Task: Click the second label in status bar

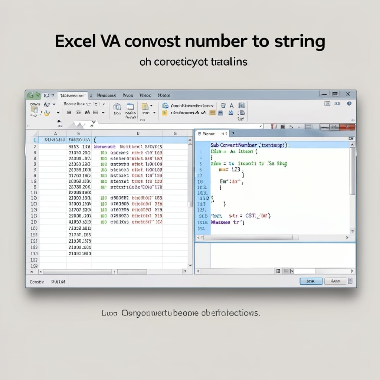Action: click(x=58, y=282)
